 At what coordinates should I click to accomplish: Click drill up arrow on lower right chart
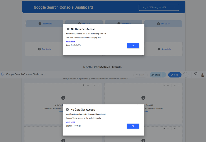(x=164, y=128)
